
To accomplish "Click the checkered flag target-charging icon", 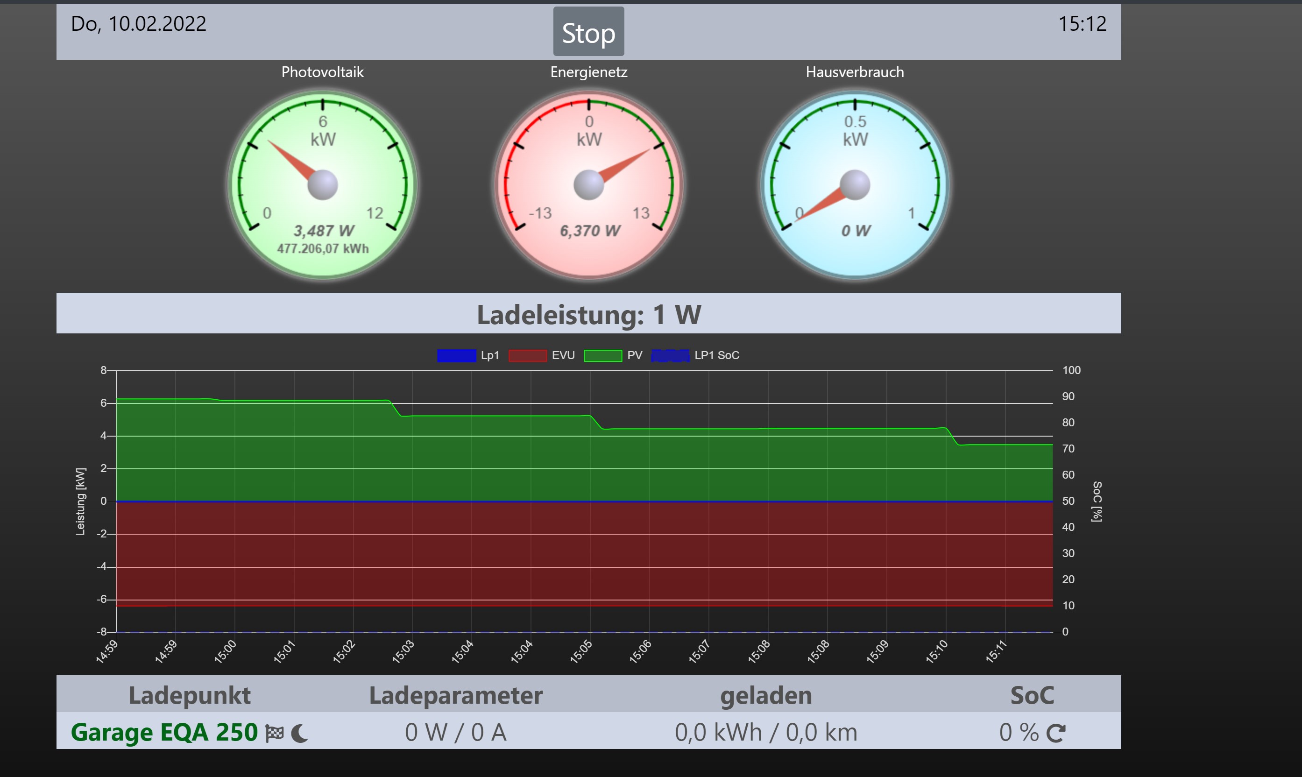I will tap(274, 733).
